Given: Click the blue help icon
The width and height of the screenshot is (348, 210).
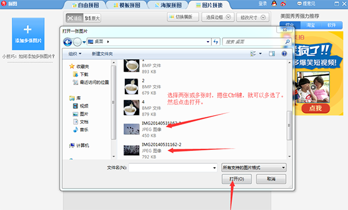Looking at the screenshot, I should coord(284,54).
